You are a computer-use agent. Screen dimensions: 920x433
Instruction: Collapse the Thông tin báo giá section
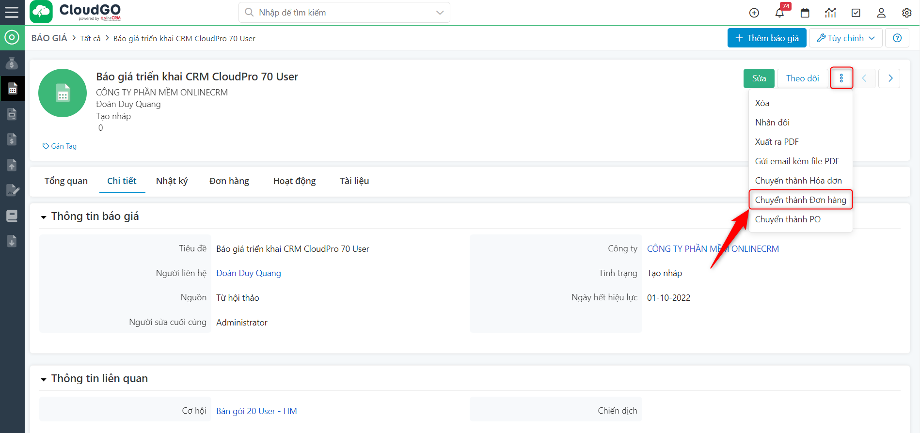click(44, 217)
